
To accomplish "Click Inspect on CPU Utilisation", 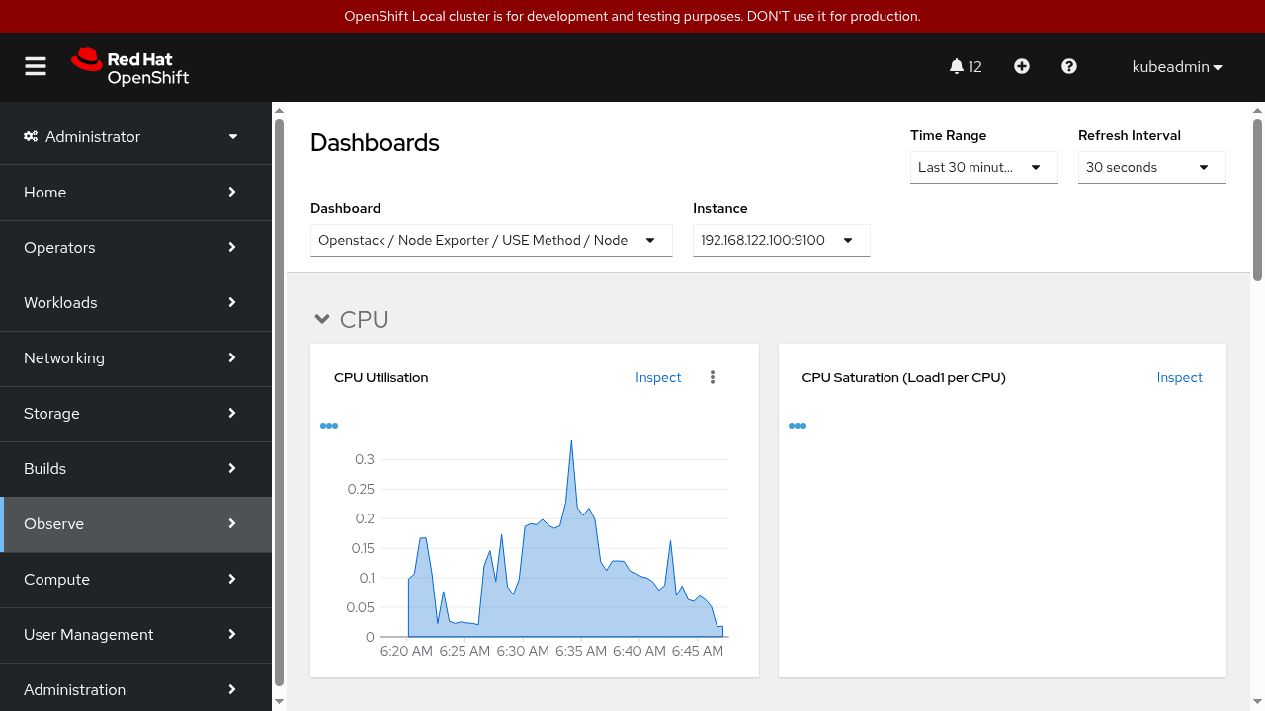I will (x=658, y=377).
